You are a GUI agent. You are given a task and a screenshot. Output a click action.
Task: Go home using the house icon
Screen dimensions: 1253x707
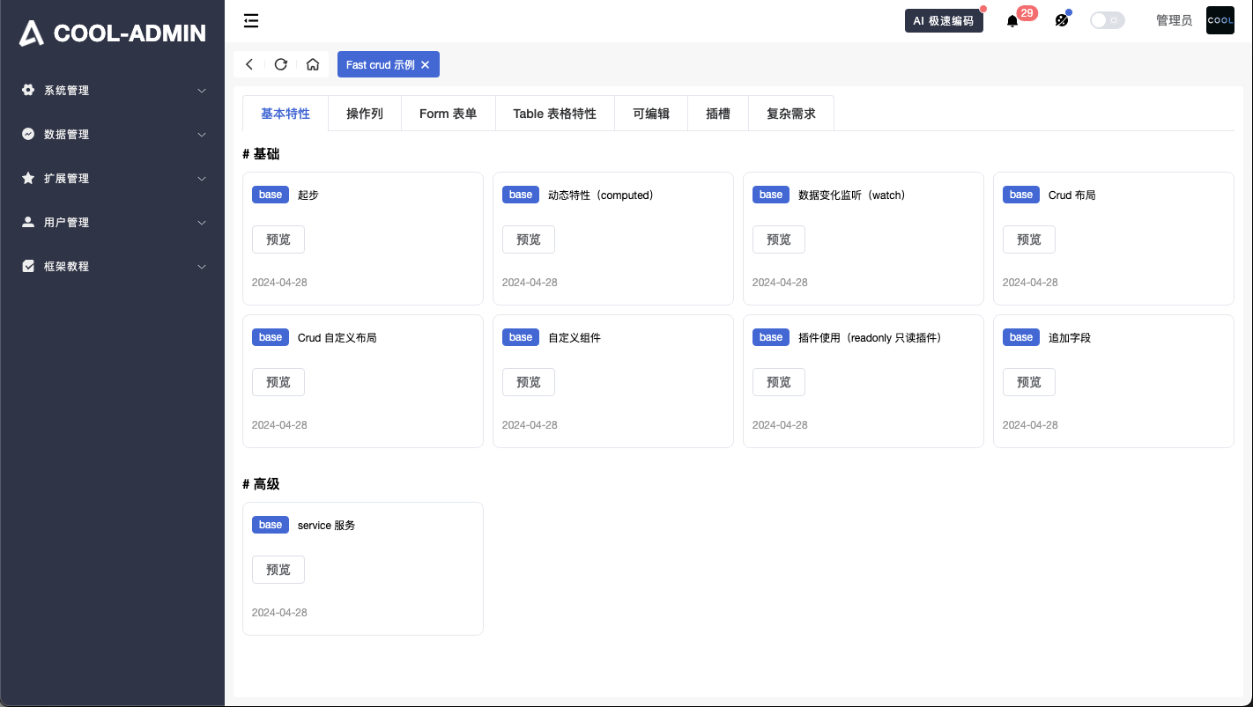pyautogui.click(x=313, y=64)
